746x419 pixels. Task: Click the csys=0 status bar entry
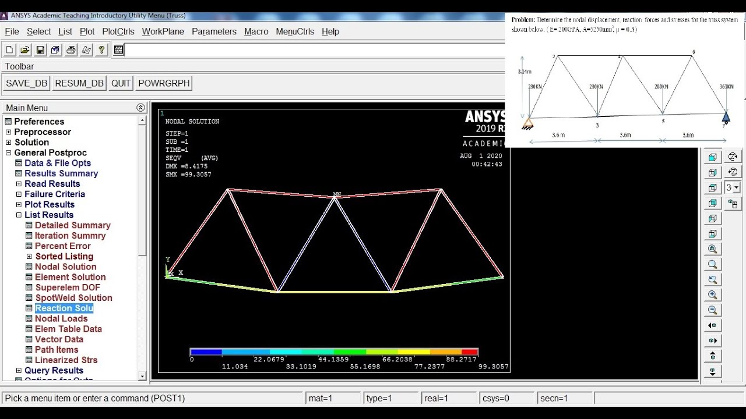[506, 399]
